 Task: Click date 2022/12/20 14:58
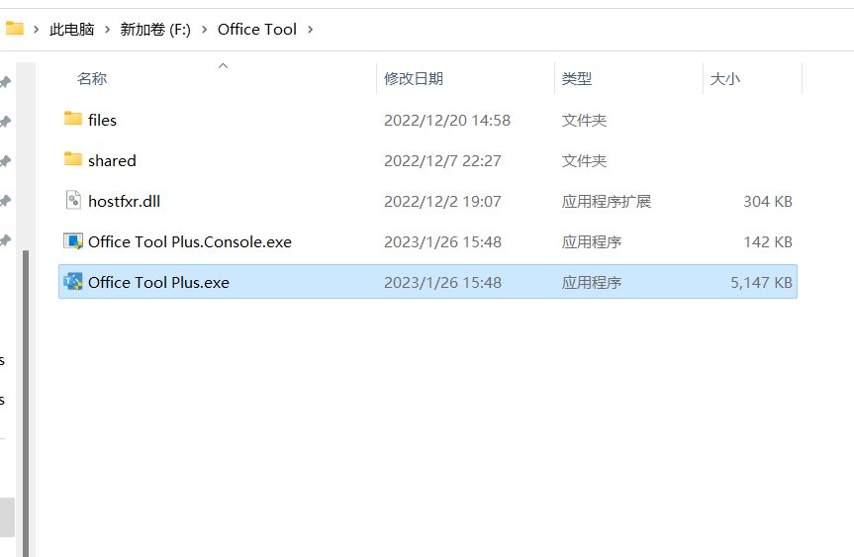[447, 121]
